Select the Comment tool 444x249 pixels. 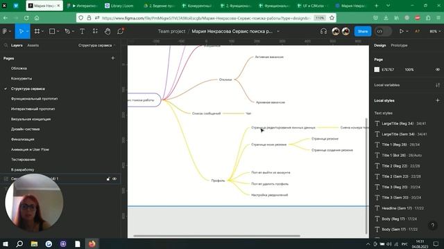click(x=120, y=31)
